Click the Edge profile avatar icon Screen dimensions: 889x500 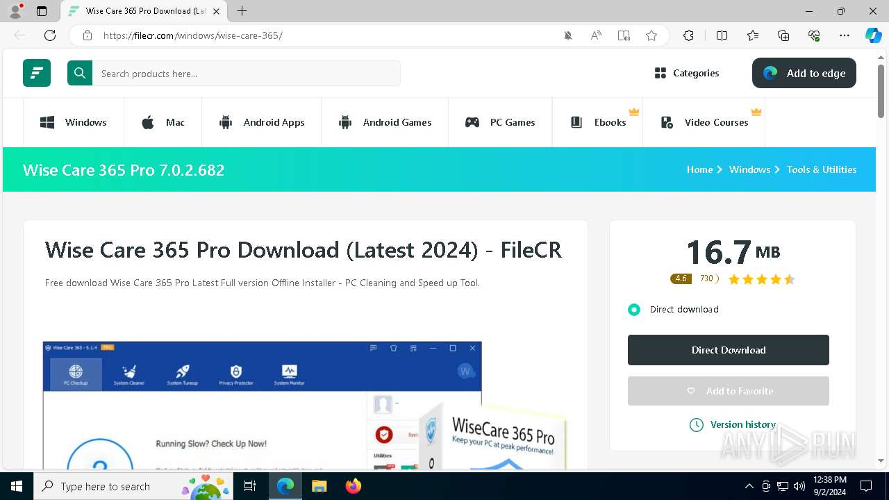pyautogui.click(x=15, y=11)
